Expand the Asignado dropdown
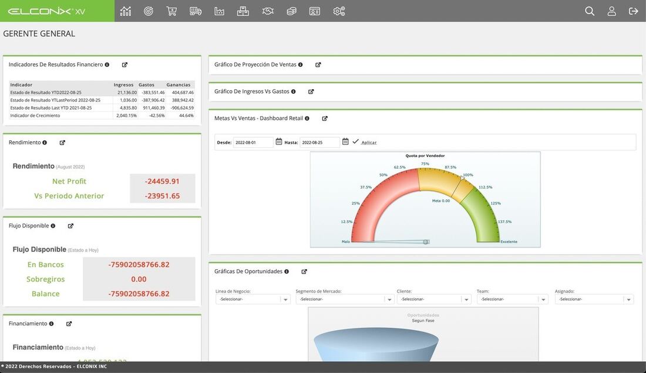Image resolution: width=646 pixels, height=373 pixels. coord(594,299)
